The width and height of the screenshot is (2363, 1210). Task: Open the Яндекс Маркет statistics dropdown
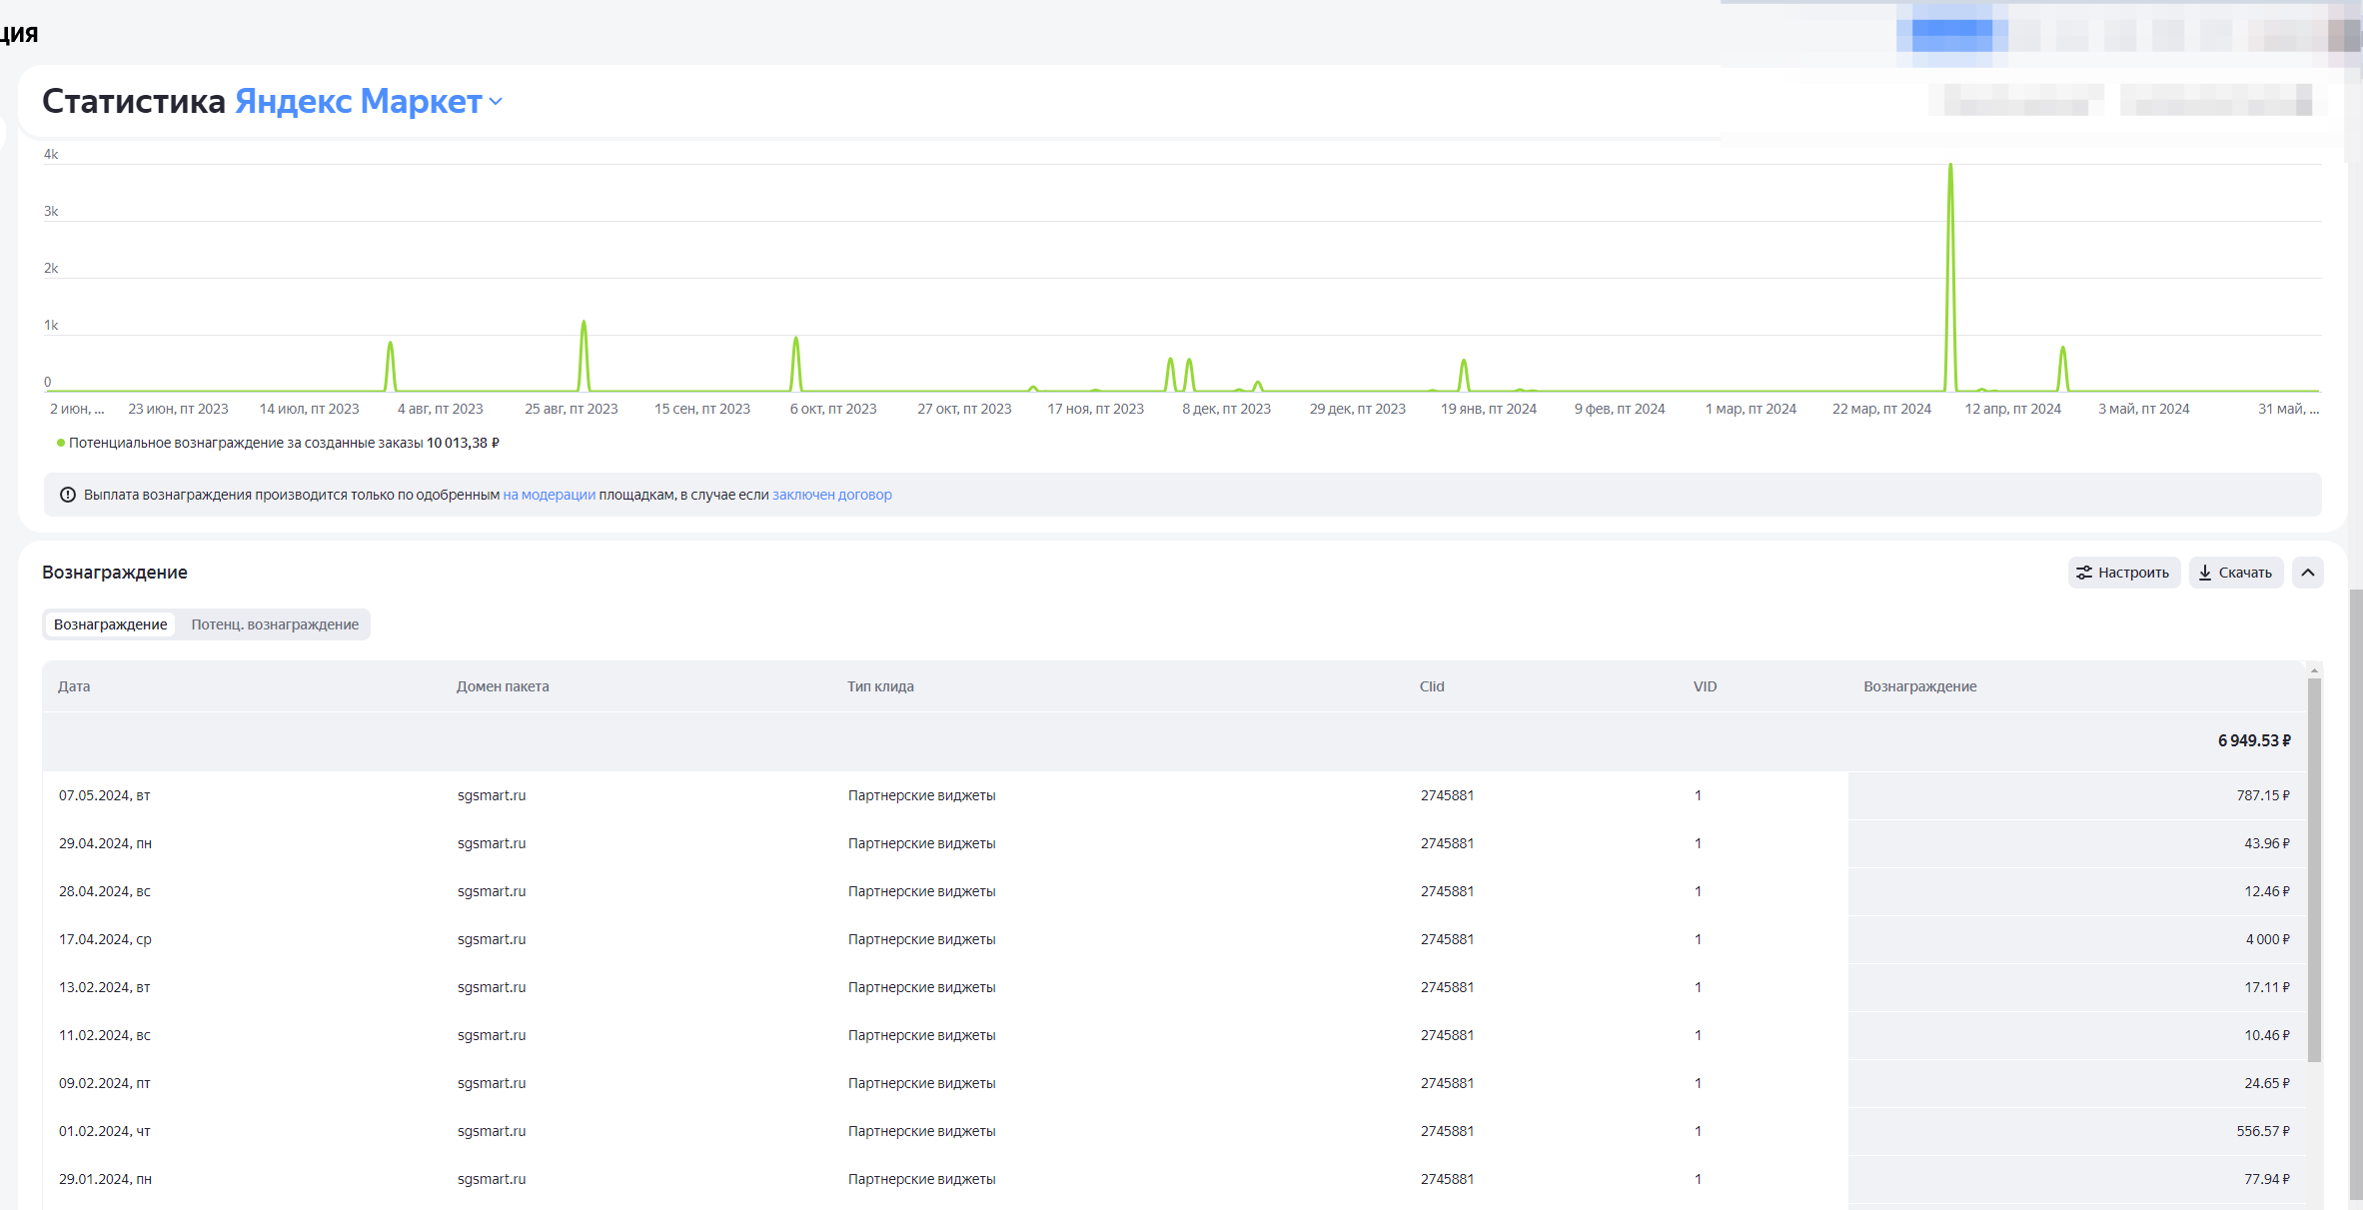(x=368, y=101)
